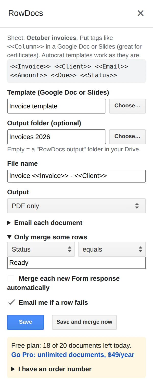Screen dimensions: 153x384
Task: Click the Free plan documents left text
Action: (x=71, y=346)
